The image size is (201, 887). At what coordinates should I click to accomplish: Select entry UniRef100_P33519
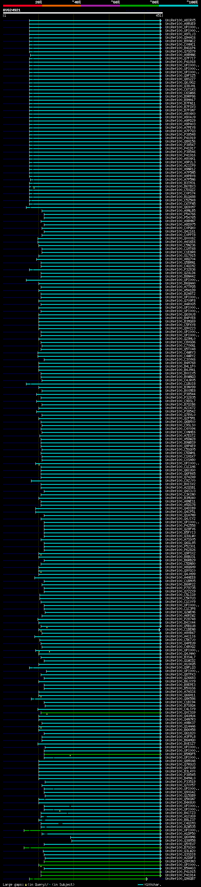[180, 782]
